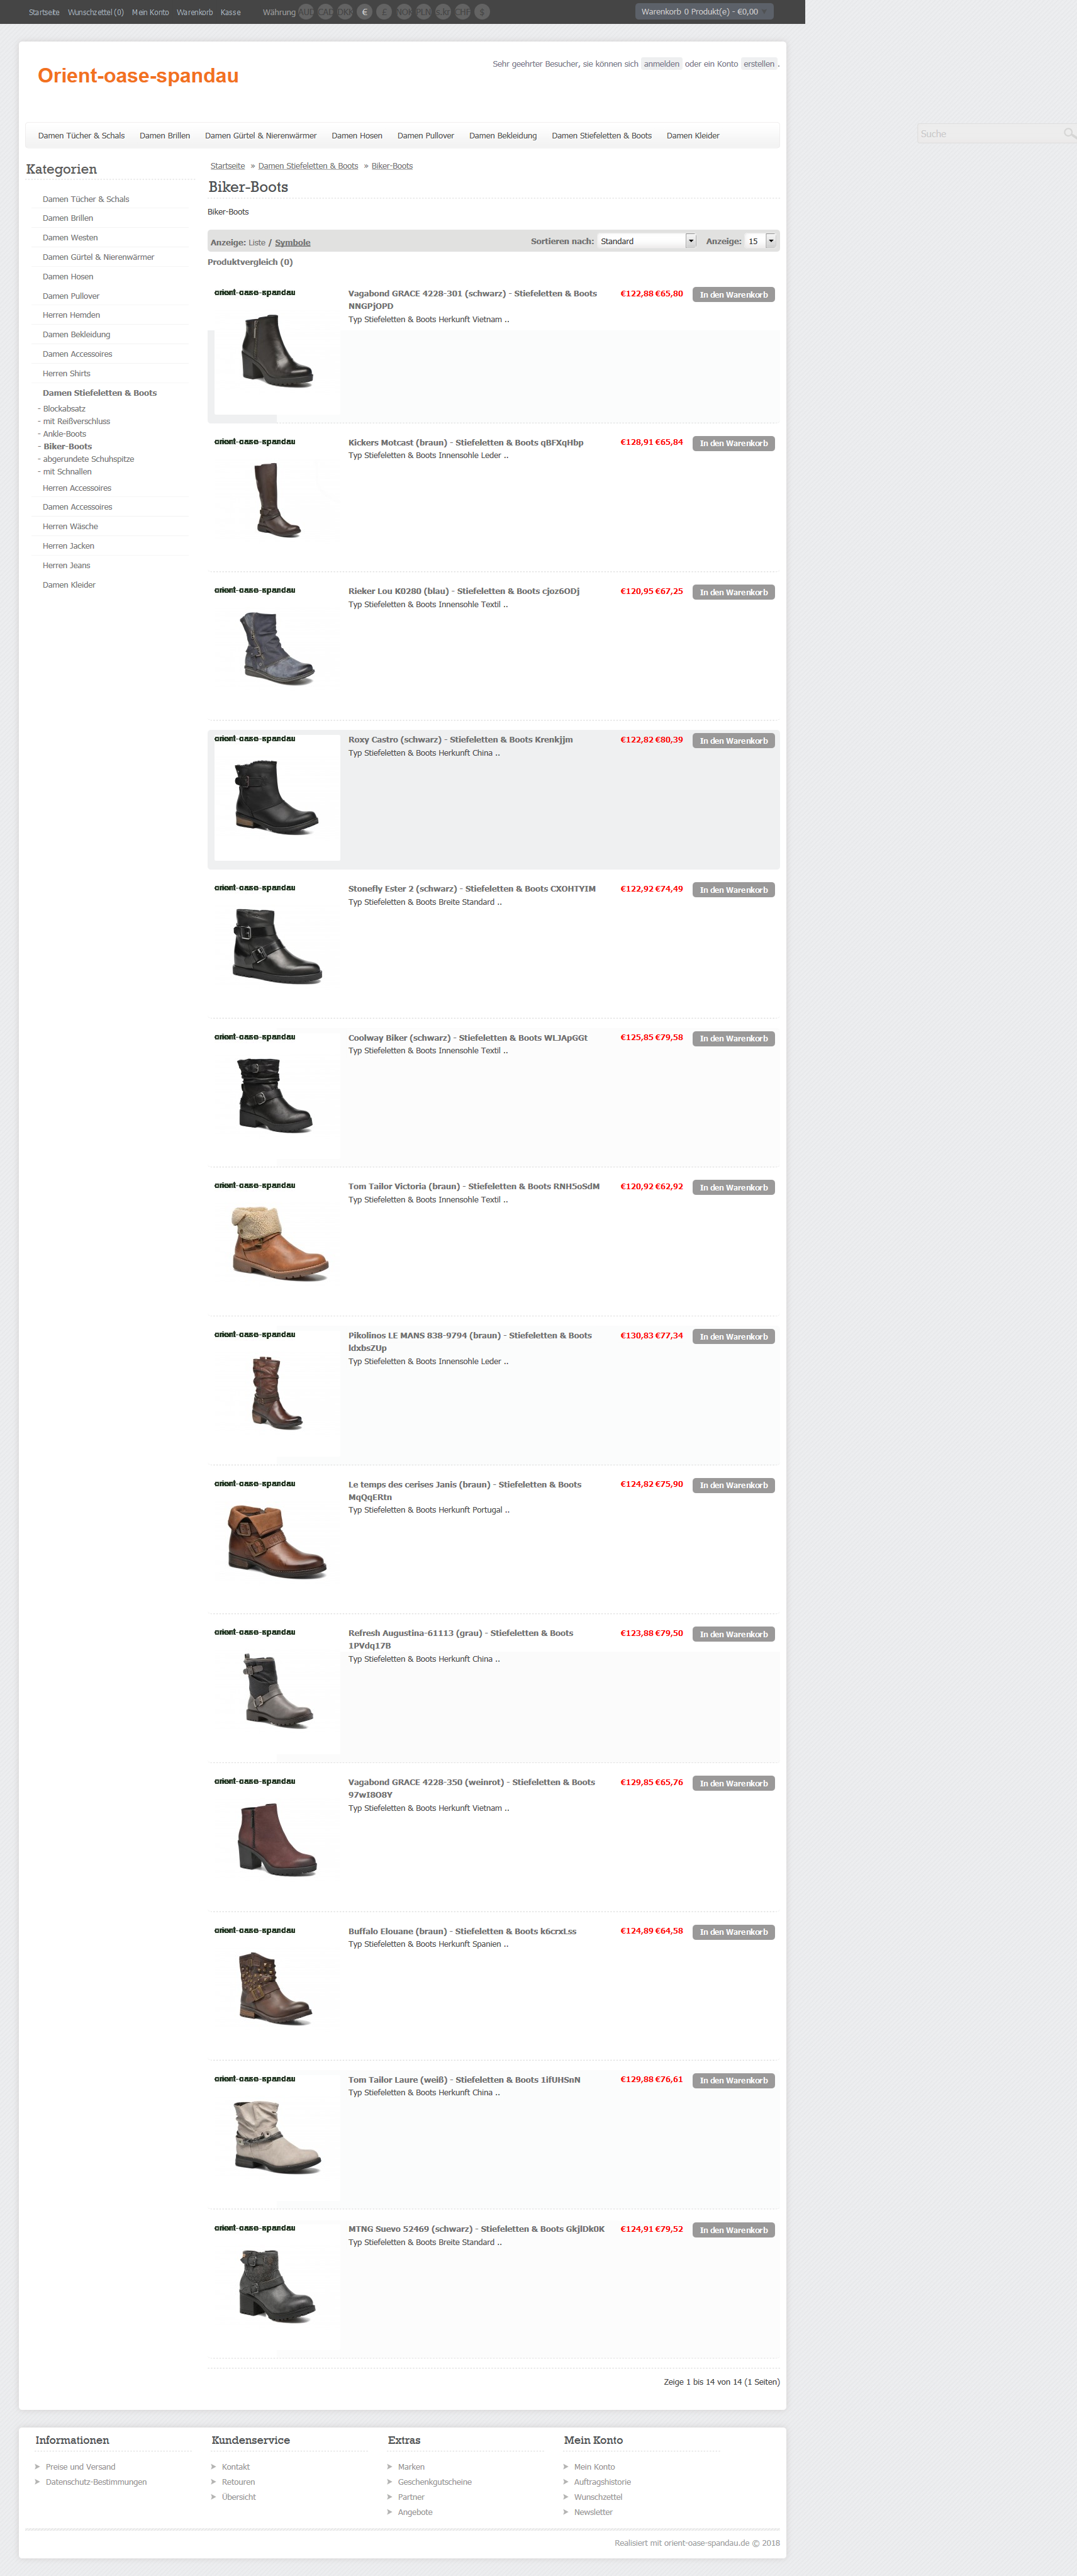Open Roxy Castro boot thumbnail

(x=277, y=797)
